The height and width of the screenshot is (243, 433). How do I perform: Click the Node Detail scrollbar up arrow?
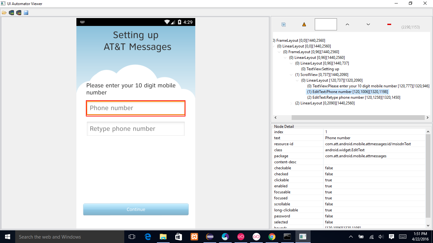tap(428, 132)
